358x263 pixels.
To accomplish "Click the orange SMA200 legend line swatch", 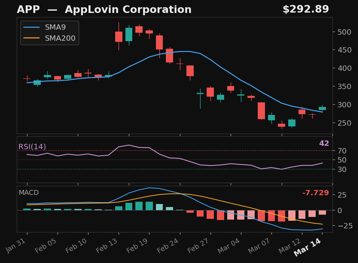I will click(32, 38).
